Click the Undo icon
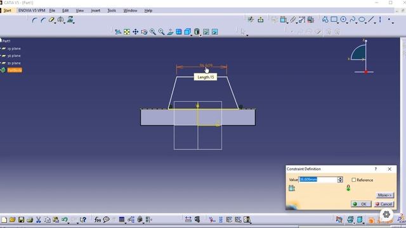 64,220
